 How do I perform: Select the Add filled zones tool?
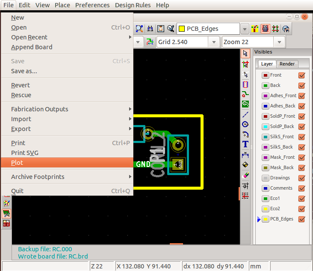(x=245, y=104)
